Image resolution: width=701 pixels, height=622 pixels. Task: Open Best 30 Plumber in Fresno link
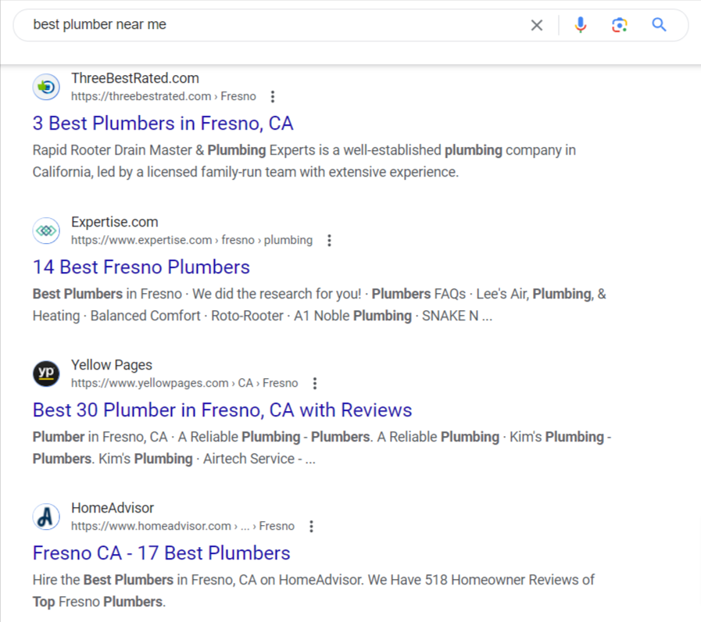pos(222,410)
